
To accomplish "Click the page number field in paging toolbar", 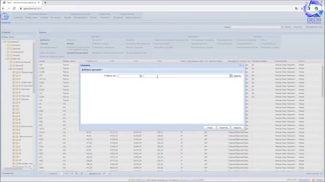I will (60, 173).
